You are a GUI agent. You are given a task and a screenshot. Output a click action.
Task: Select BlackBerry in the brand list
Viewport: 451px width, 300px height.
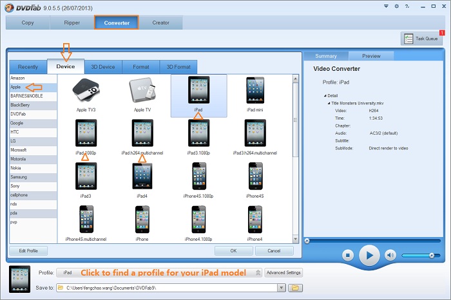[34, 105]
